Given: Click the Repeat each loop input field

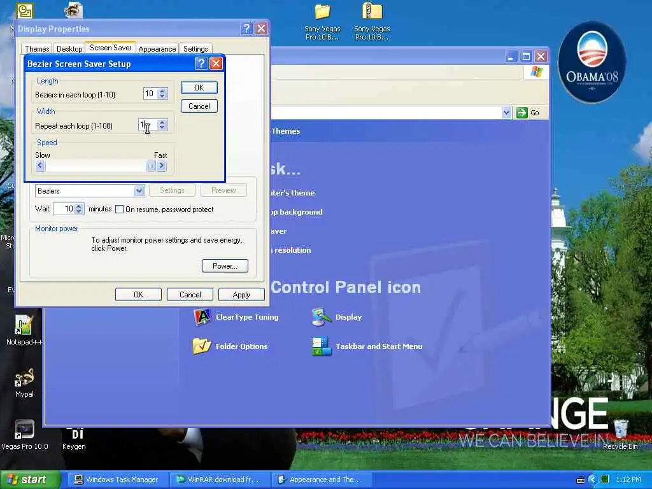Looking at the screenshot, I should [148, 124].
